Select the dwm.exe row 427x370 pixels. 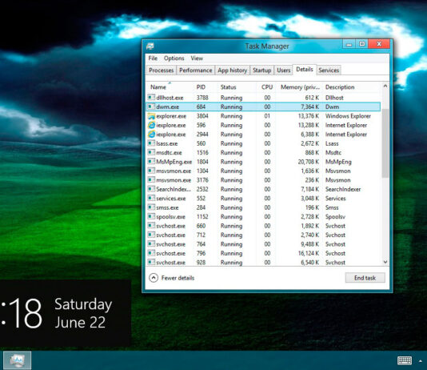coord(263,107)
